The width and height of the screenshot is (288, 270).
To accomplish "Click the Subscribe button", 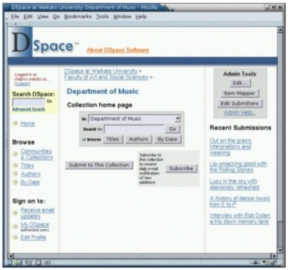I will [x=181, y=168].
